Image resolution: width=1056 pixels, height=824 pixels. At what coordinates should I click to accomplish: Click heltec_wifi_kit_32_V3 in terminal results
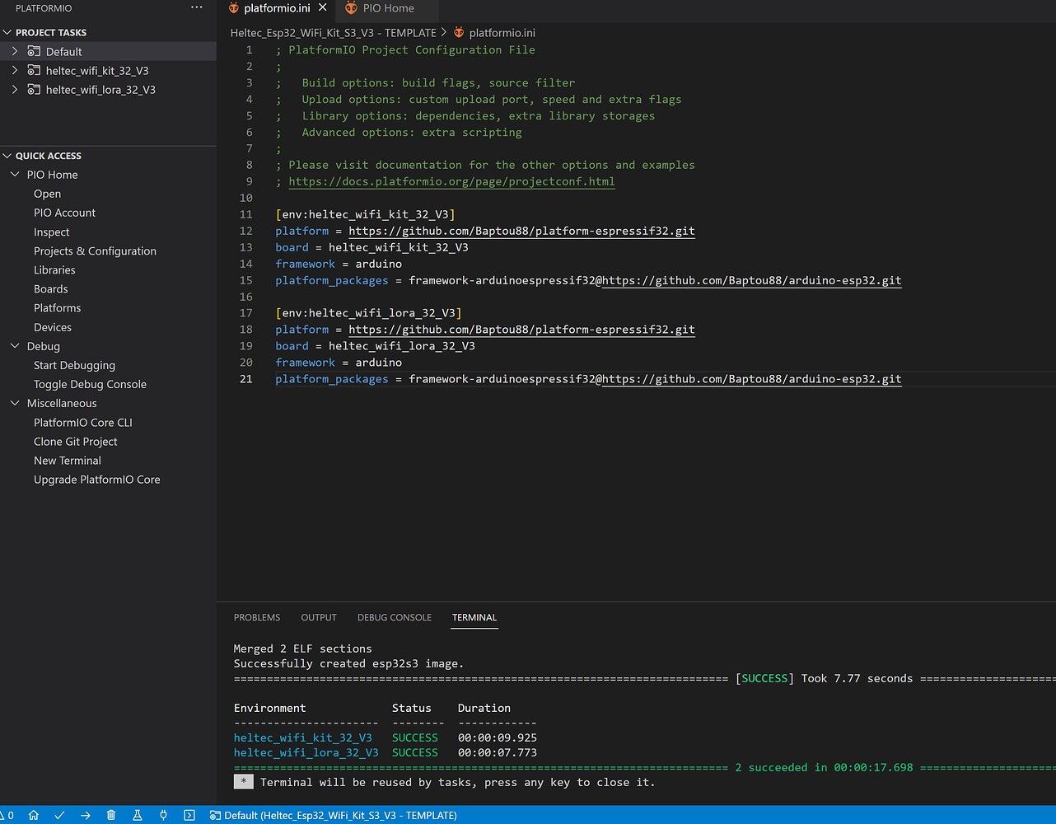(302, 737)
